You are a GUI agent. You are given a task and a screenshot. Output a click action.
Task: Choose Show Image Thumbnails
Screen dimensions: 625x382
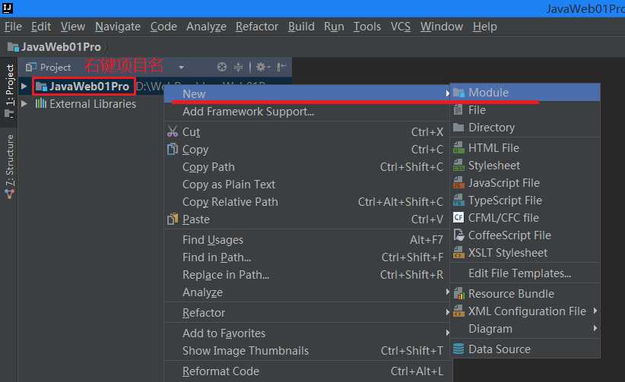(306, 351)
